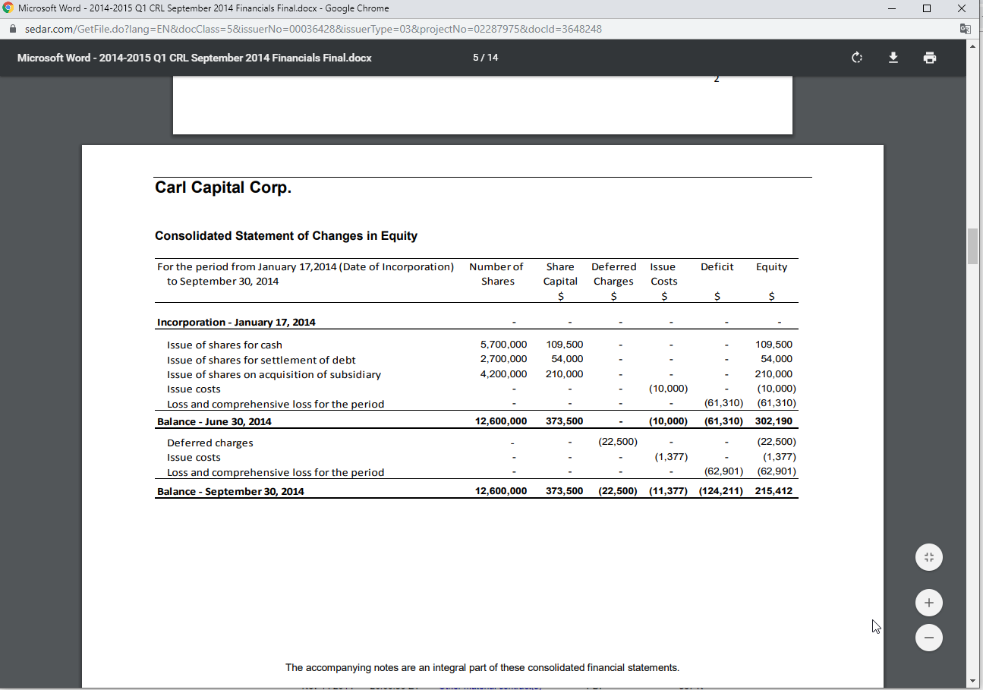
Task: Click the fit to page button
Action: (x=928, y=557)
